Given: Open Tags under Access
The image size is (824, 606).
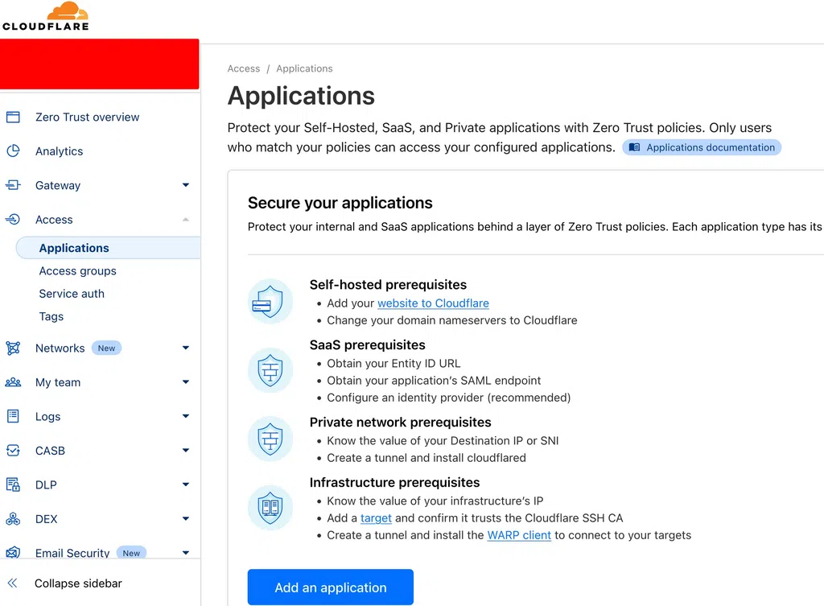Looking at the screenshot, I should click(x=51, y=316).
